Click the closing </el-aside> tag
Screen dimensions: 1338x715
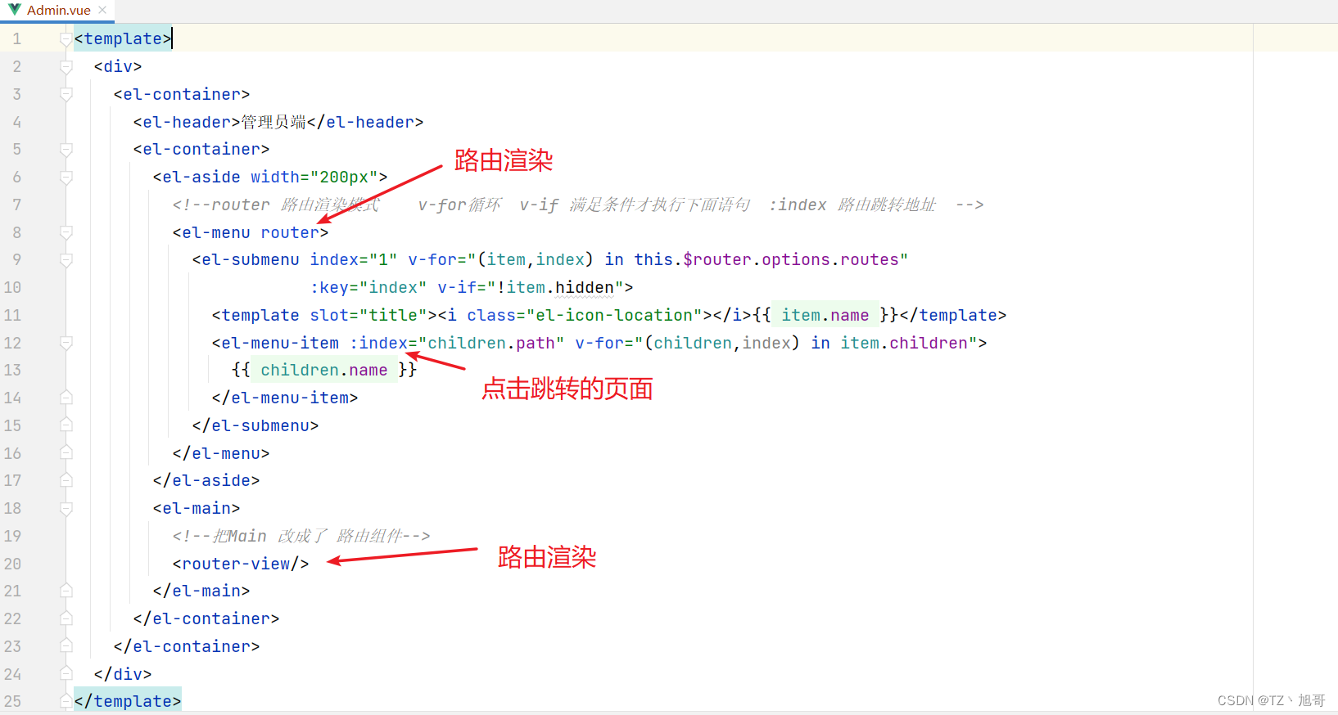point(206,480)
